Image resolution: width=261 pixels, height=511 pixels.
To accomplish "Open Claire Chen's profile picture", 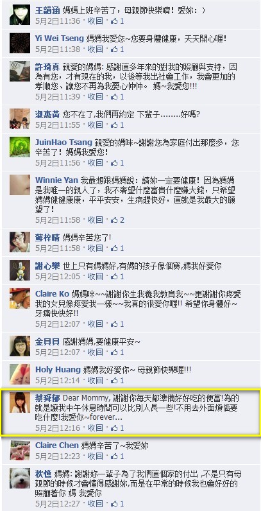I will [x=20, y=450].
